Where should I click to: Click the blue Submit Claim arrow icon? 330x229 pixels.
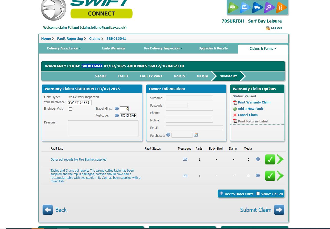tap(279, 210)
